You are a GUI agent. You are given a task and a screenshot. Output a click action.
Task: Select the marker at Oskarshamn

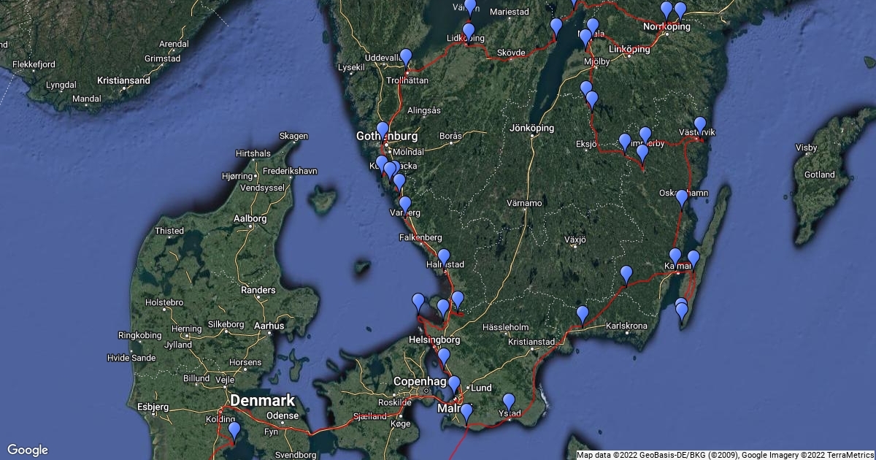click(x=681, y=197)
